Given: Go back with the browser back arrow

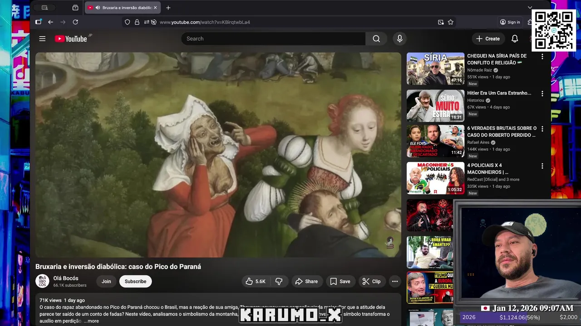Looking at the screenshot, I should pos(50,22).
